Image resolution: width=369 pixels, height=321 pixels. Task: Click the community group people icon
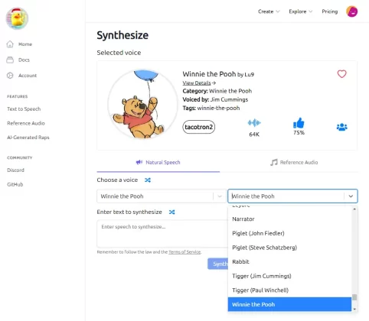point(341,127)
